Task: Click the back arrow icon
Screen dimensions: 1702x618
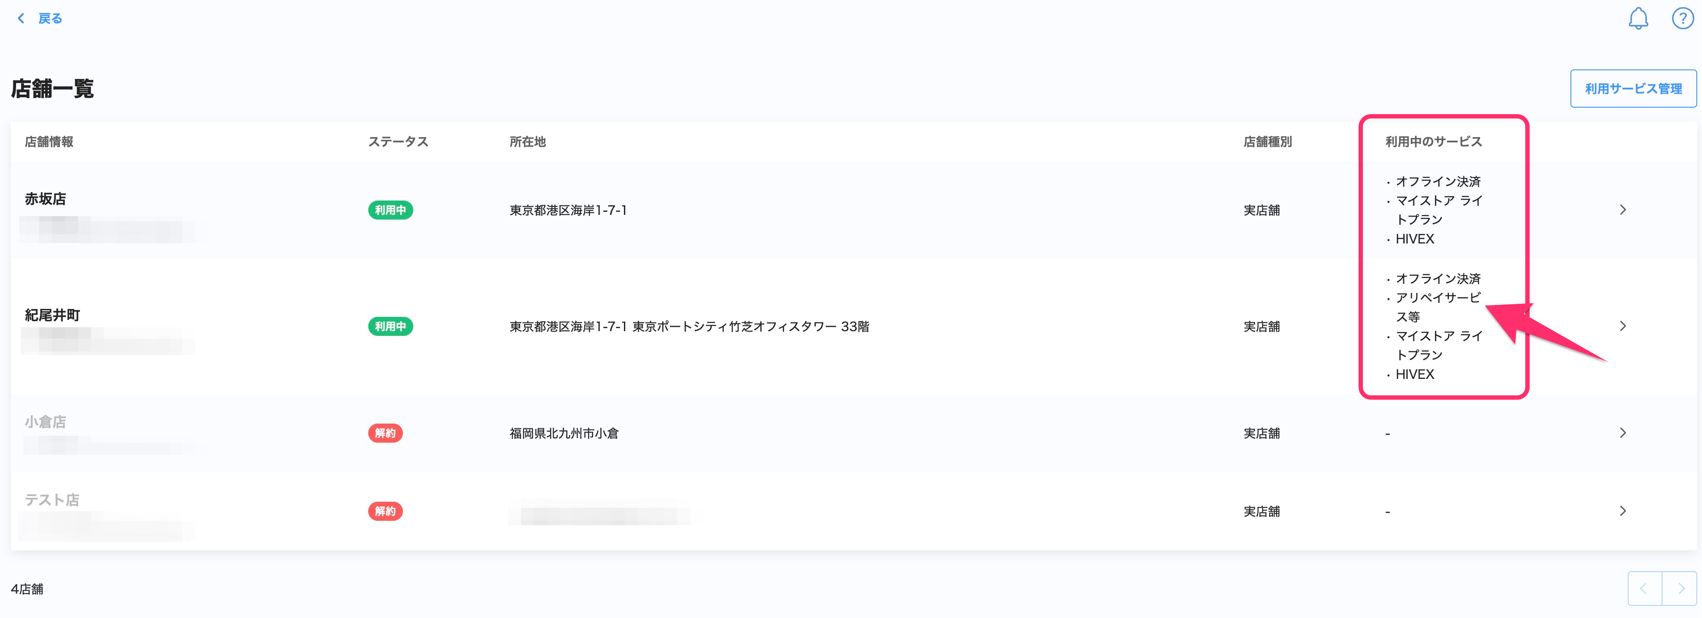Action: (x=21, y=19)
